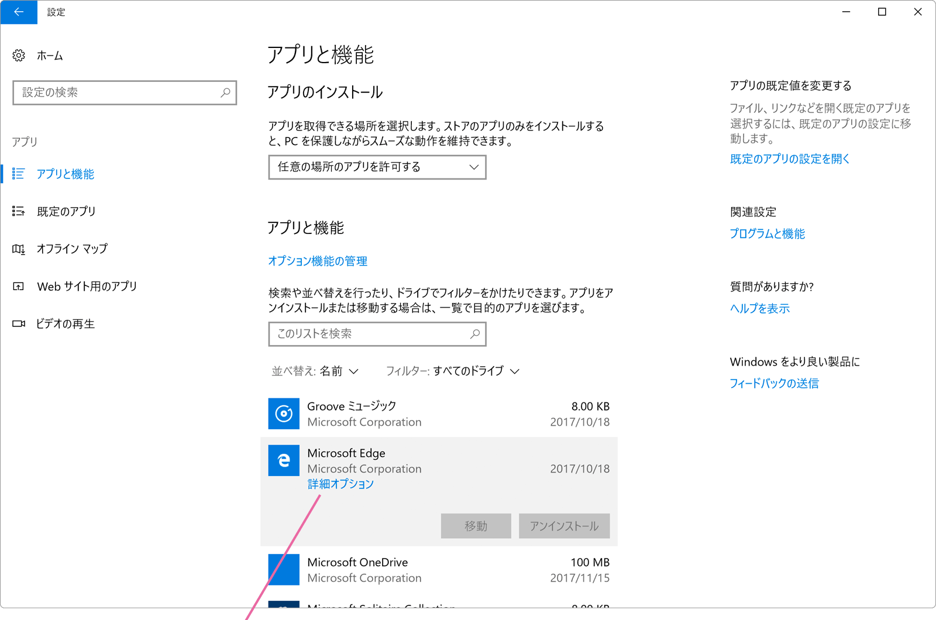The width and height of the screenshot is (936, 620).
Task: Click the 8.00 KB size for Groove
Action: coord(591,407)
